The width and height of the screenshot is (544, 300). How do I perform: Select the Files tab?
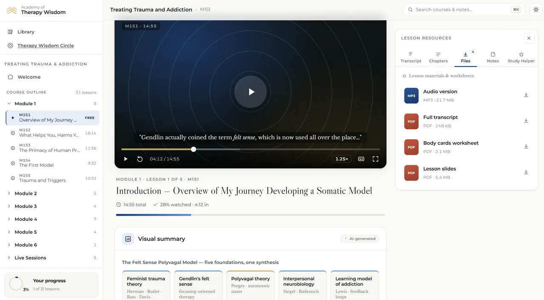(x=465, y=58)
